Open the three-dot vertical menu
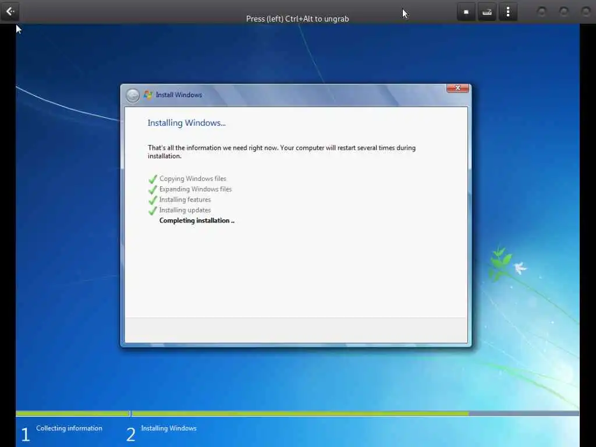This screenshot has height=447, width=596. [x=508, y=12]
